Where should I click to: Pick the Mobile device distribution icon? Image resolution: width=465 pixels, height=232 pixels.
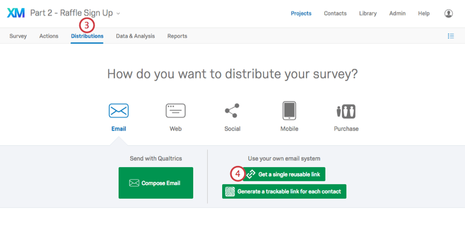click(289, 111)
